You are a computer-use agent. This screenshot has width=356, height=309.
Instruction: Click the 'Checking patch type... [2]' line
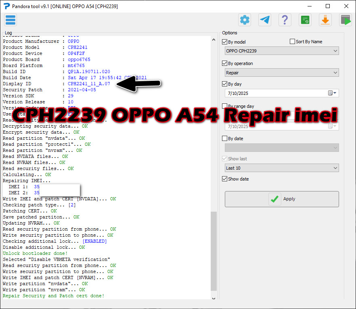tap(39, 205)
